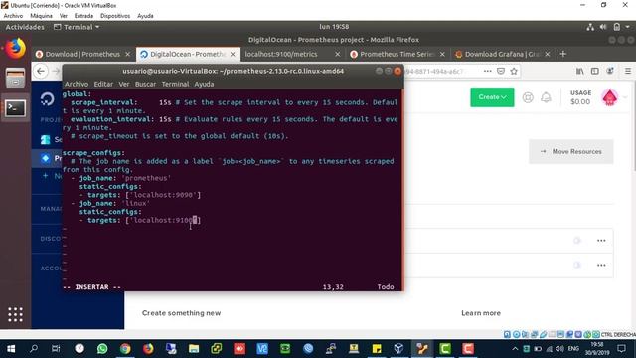Viewport: 636px width, 358px height.
Task: Open the Firefox library icon
Action: 580,71
